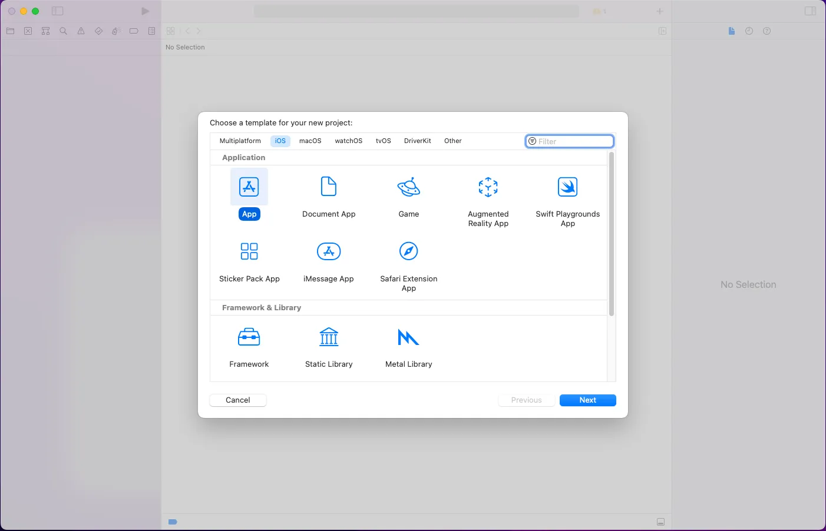Open the Find navigator magnifier icon
Screen dimensions: 826x531
click(63, 31)
